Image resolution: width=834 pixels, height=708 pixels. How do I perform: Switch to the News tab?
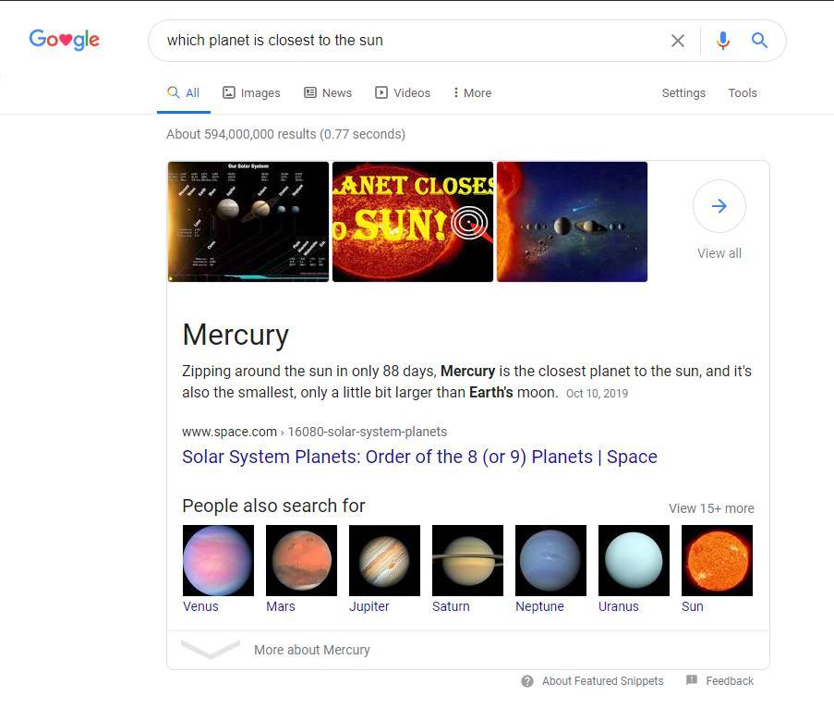pos(328,93)
